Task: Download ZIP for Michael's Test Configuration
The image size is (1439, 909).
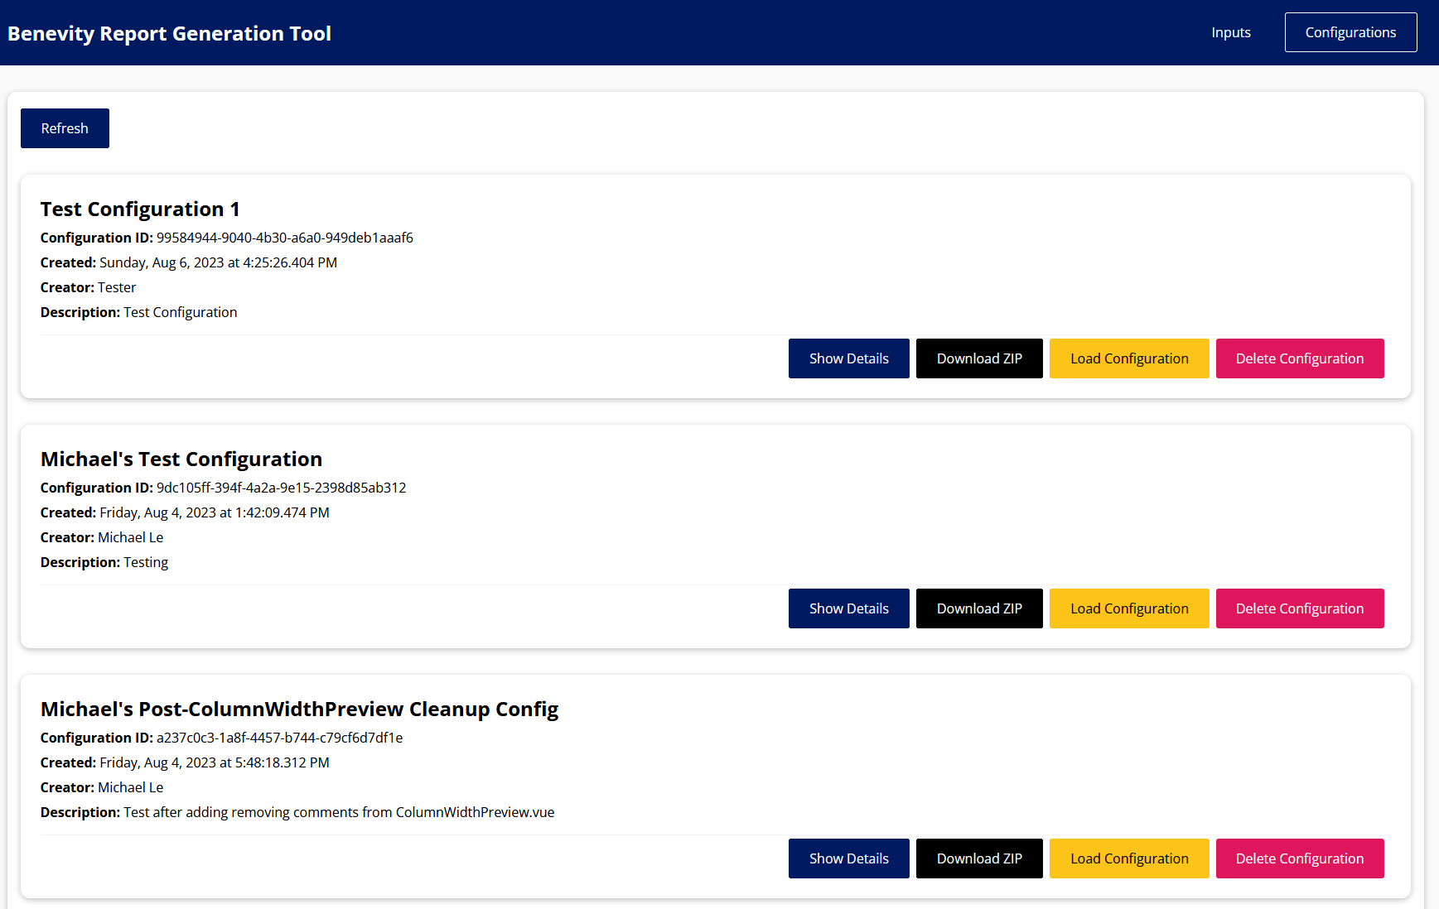Action: coord(979,608)
